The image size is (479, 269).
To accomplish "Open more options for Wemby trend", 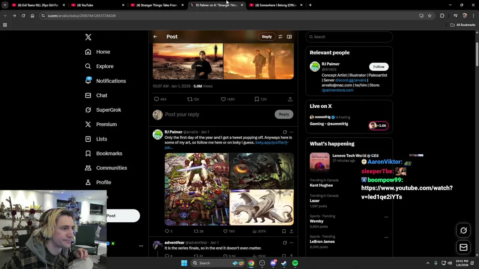I will 386,217.
